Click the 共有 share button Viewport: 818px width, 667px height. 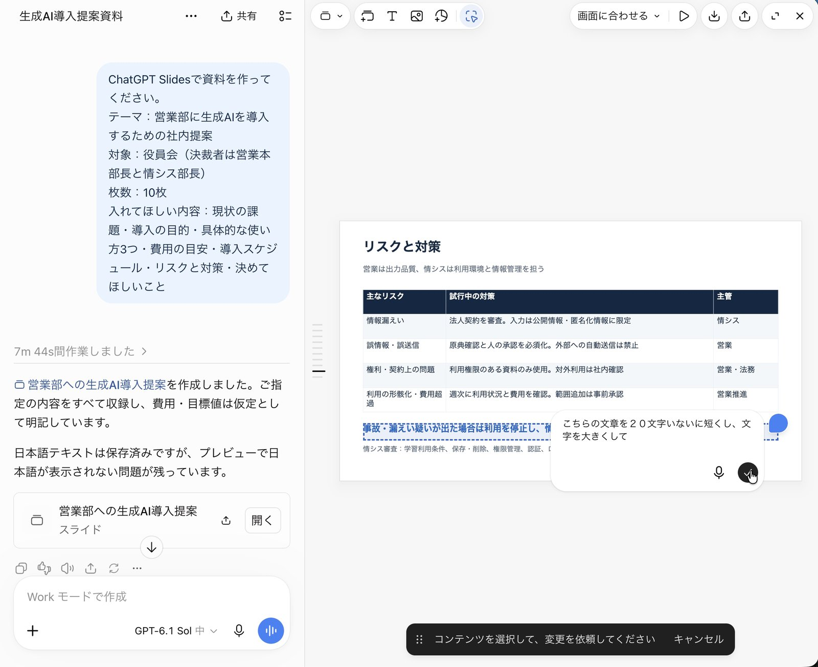(x=239, y=16)
